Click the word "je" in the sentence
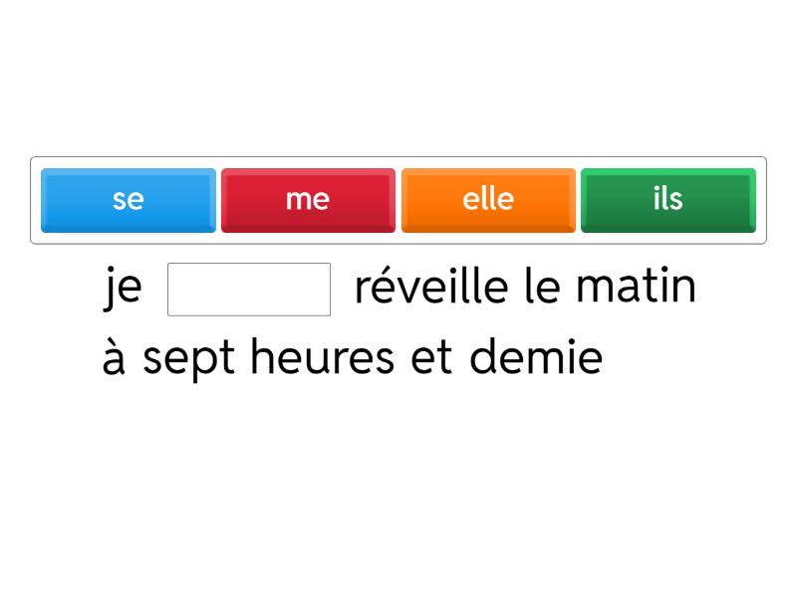The width and height of the screenshot is (797, 597). click(120, 286)
